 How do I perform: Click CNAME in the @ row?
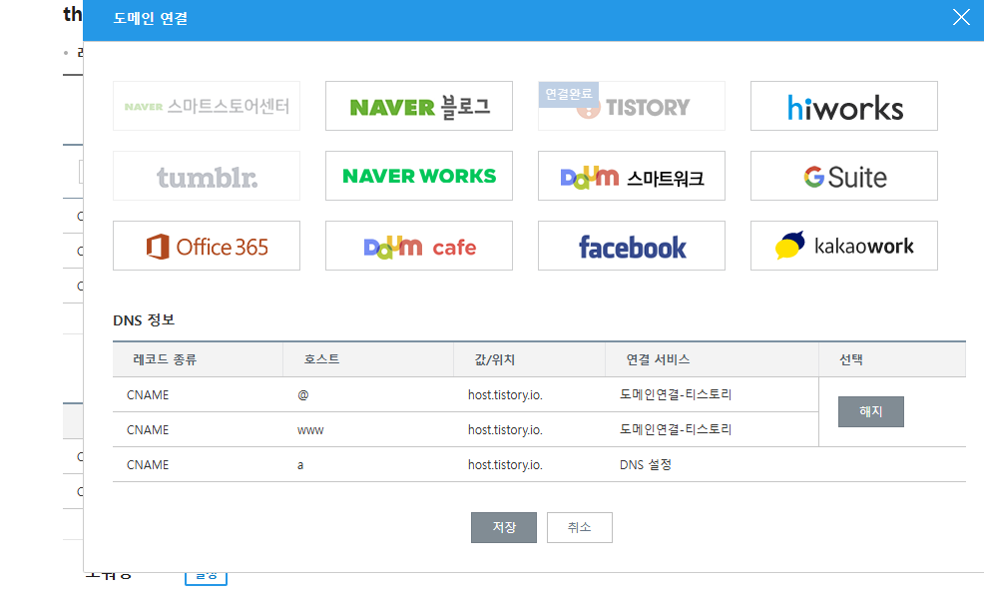pyautogui.click(x=148, y=395)
